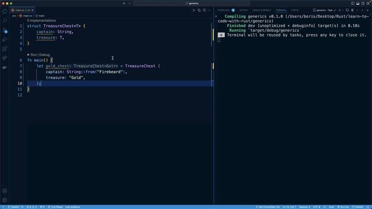Open editor More Actions ellipsis menu
The width and height of the screenshot is (372, 209).
(209, 10)
